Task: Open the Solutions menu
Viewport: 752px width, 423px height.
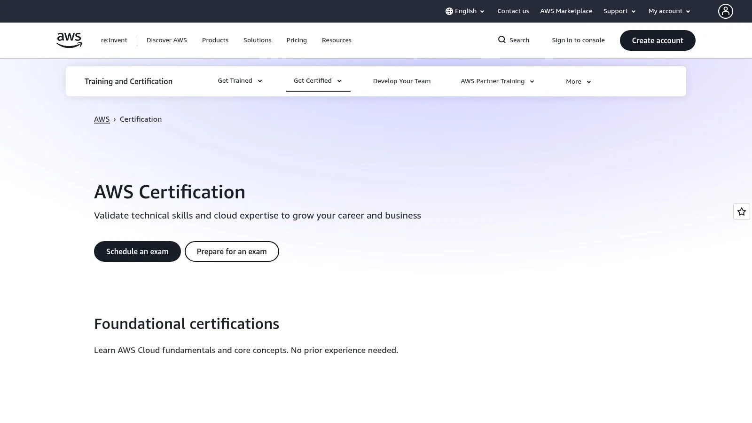Action: tap(258, 40)
